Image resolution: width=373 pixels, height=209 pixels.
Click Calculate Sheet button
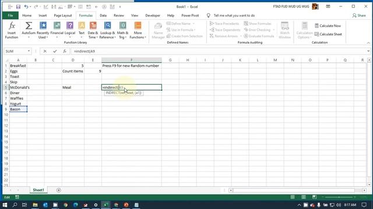click(328, 34)
